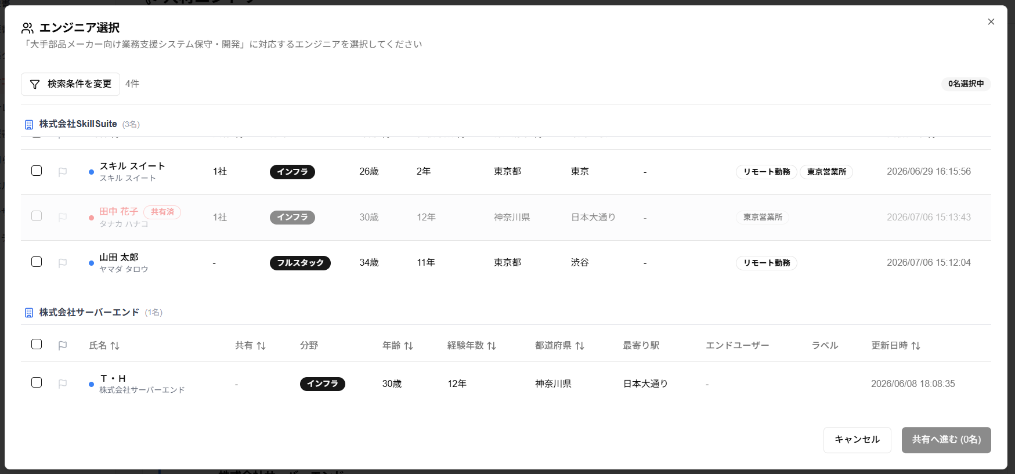Click the 株式会社SkillSuite group heading

click(78, 124)
